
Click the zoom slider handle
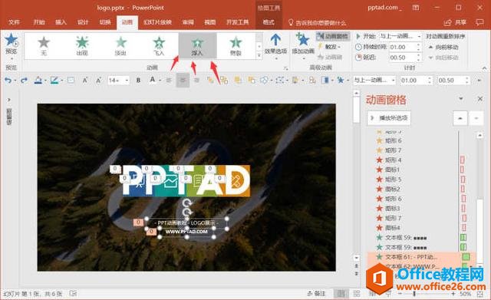tap(414, 294)
